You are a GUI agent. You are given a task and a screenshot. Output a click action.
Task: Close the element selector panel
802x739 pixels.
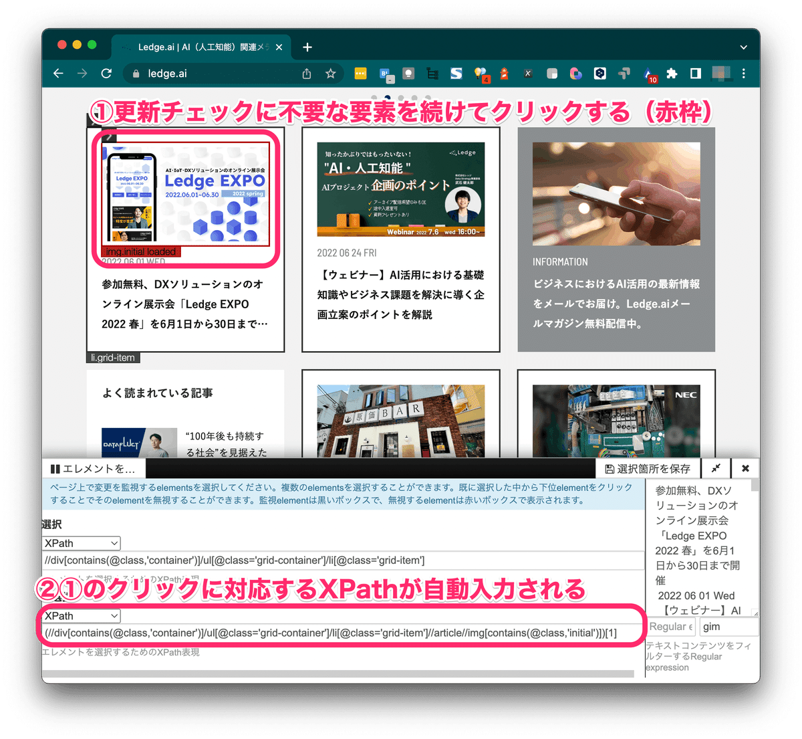pos(745,469)
